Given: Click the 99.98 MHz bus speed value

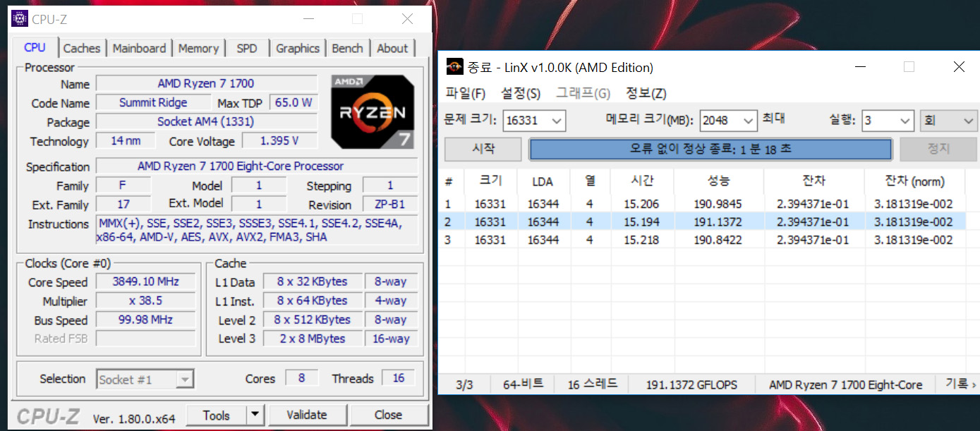Looking at the screenshot, I should click(x=145, y=320).
